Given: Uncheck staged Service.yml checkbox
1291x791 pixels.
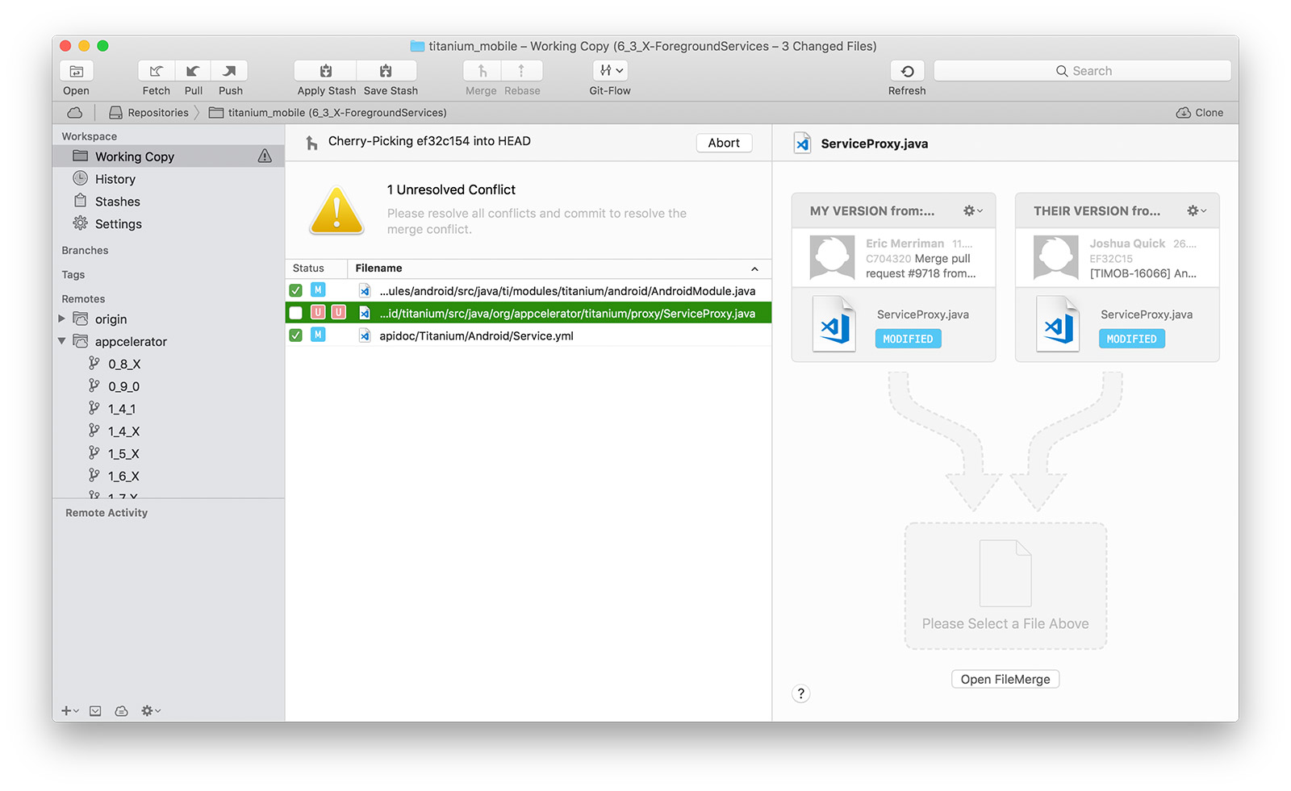Looking at the screenshot, I should (x=296, y=335).
